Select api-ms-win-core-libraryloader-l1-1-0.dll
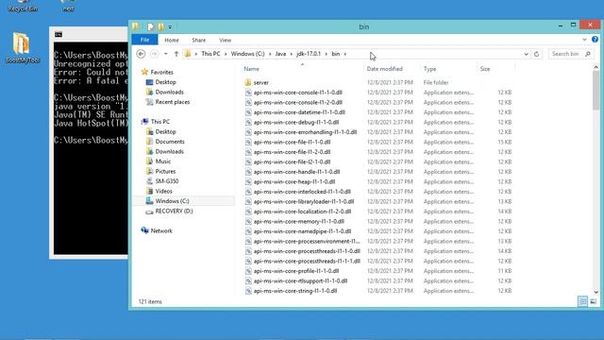Screen dimensions: 604x340 (x=304, y=201)
